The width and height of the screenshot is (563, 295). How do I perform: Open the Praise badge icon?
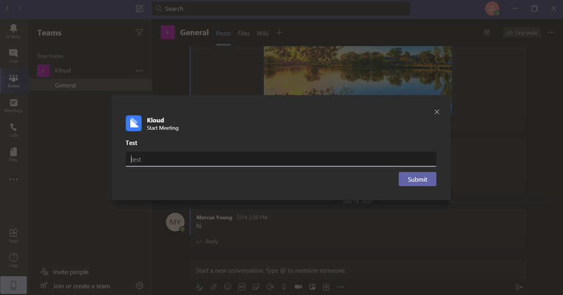[x=284, y=287]
